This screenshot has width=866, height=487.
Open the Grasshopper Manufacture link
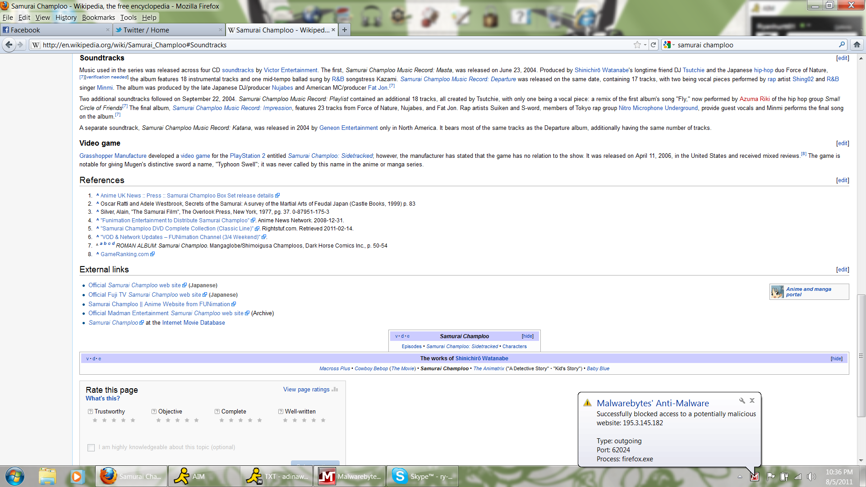coord(113,156)
